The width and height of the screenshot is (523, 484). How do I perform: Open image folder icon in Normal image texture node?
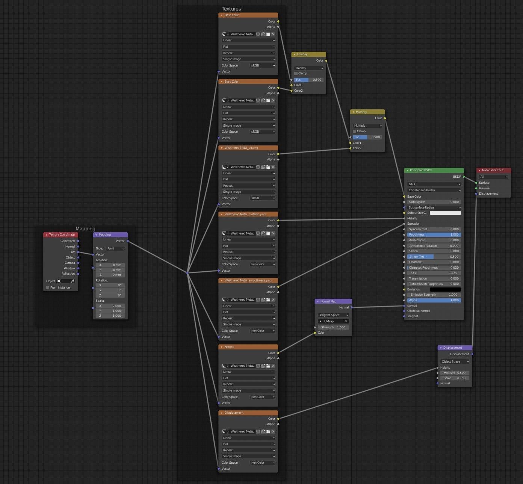pyautogui.click(x=268, y=366)
